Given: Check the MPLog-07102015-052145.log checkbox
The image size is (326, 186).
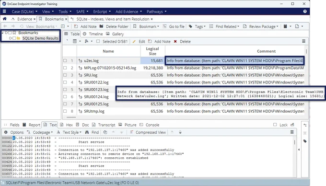Looking at the screenshot, I should pos(65,68).
